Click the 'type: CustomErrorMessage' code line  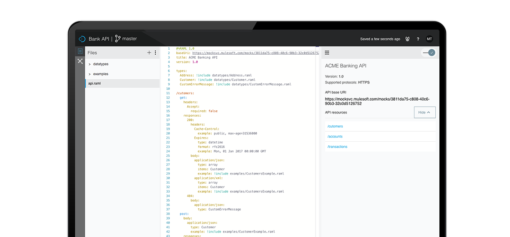click(219, 209)
